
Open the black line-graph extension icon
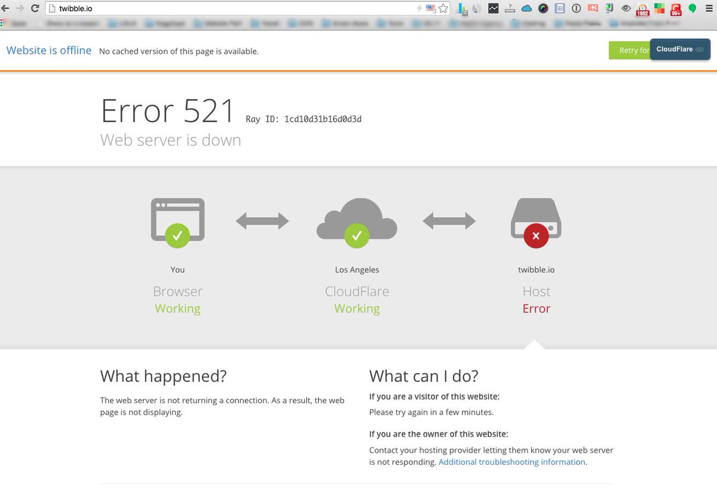[x=493, y=8]
